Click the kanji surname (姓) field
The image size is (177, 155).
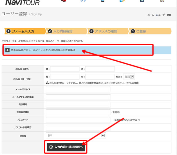point(65,69)
